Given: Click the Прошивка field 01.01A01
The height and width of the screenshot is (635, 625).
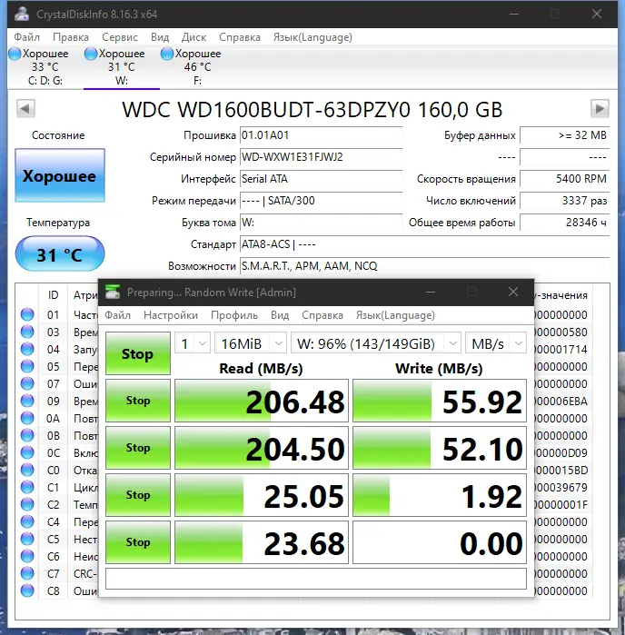Looking at the screenshot, I should (x=321, y=135).
